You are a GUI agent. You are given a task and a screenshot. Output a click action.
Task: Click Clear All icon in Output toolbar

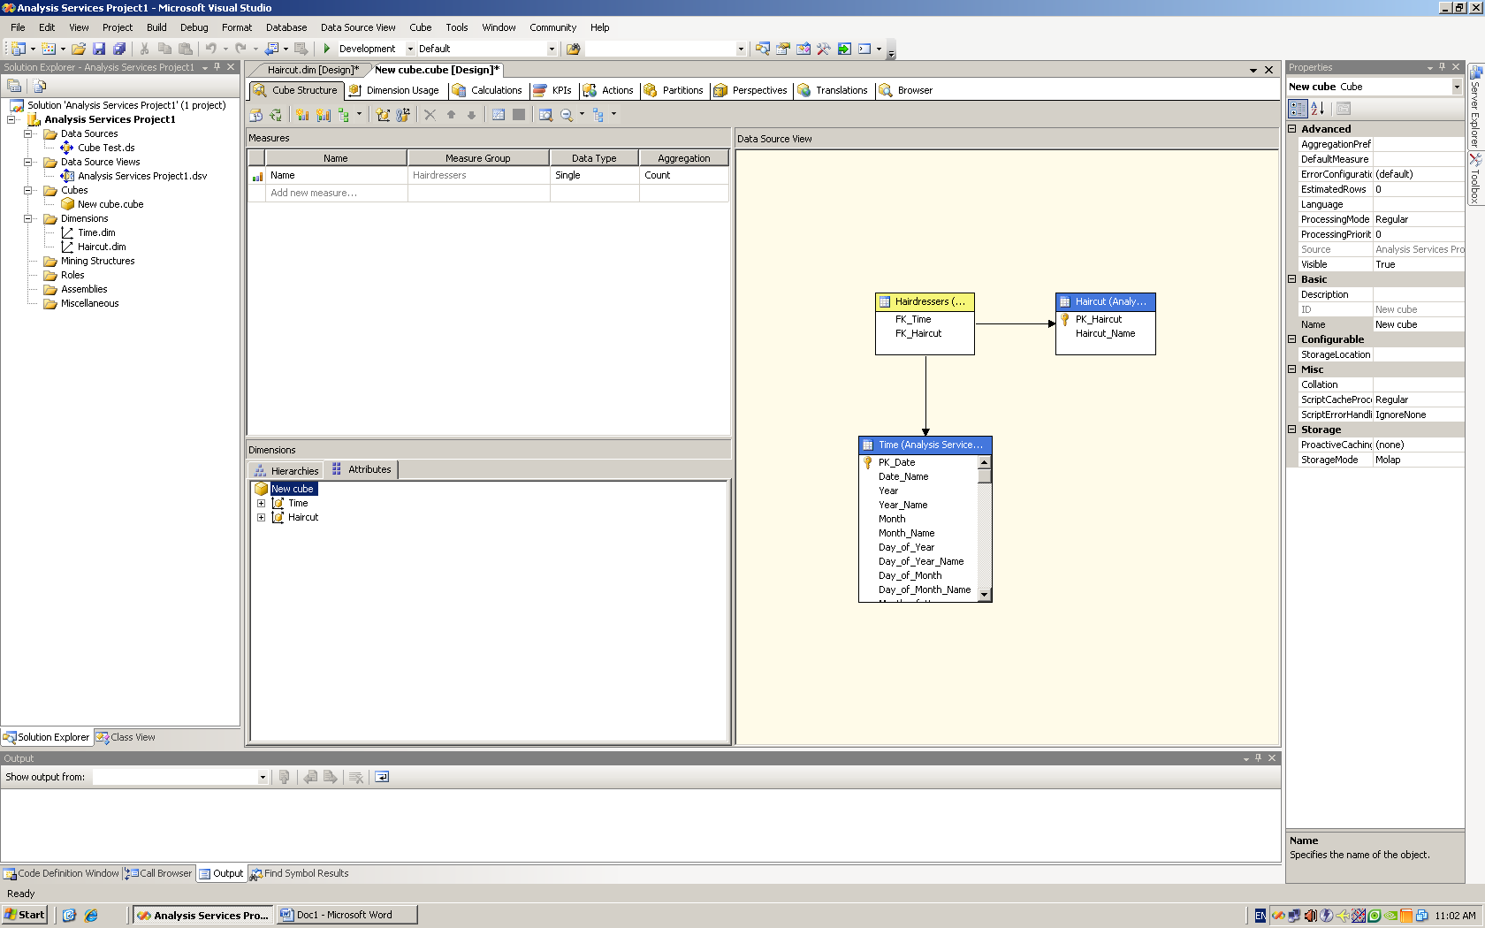tap(356, 777)
